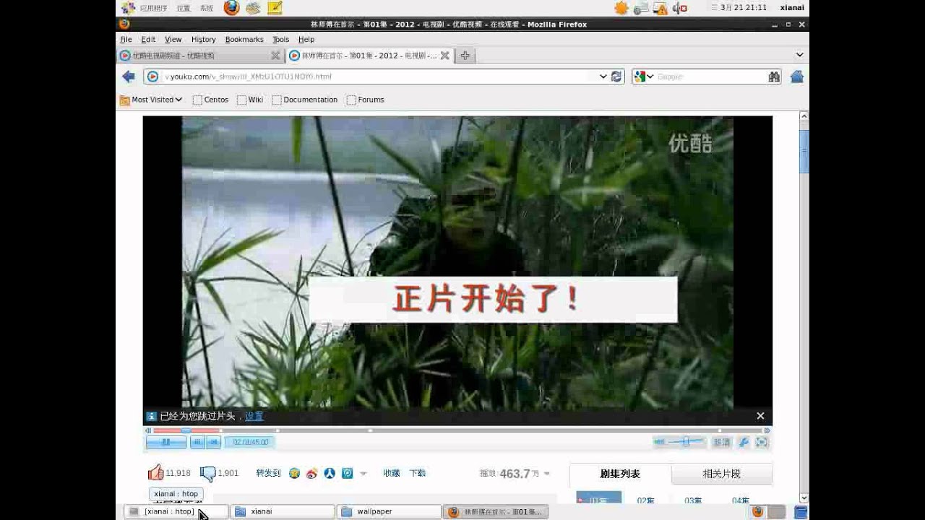The image size is (925, 520).
Task: Go to the home page icon
Action: click(x=797, y=77)
